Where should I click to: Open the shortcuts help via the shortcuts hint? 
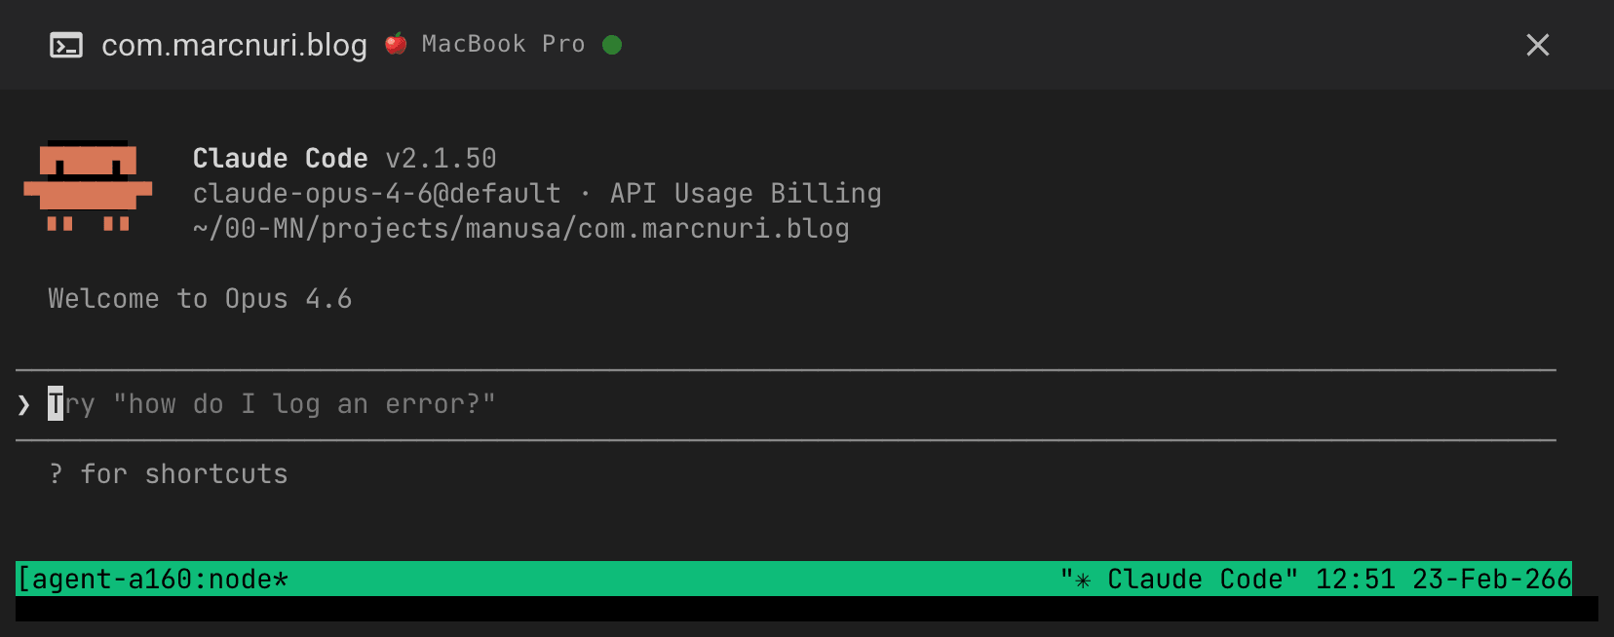pos(168,474)
